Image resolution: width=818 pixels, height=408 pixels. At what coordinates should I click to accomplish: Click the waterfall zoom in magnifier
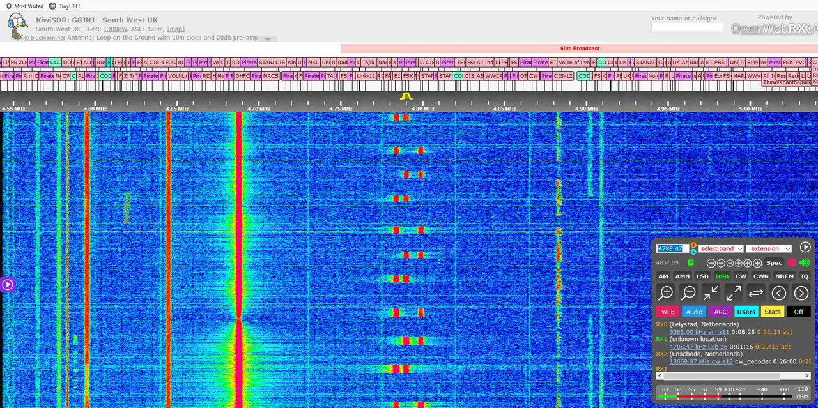click(666, 293)
